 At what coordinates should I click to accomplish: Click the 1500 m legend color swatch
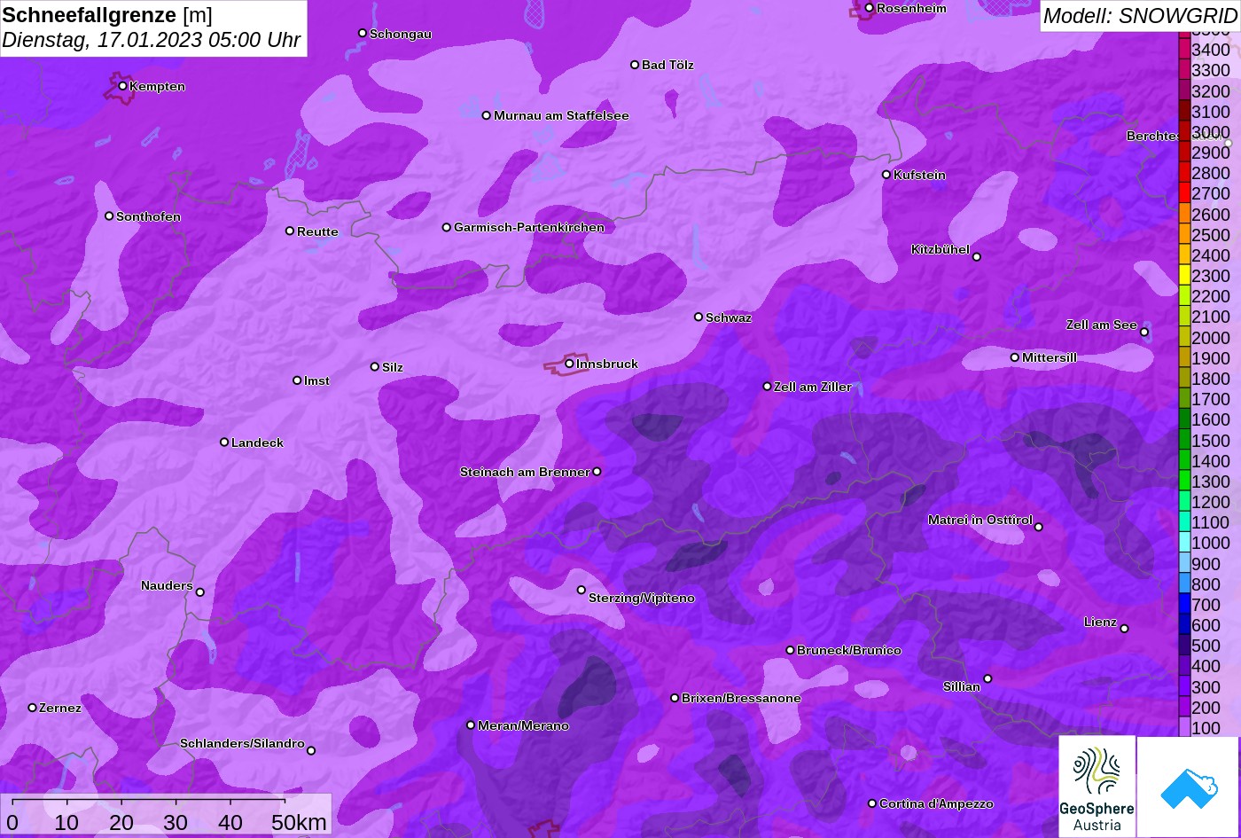pyautogui.click(x=1184, y=440)
